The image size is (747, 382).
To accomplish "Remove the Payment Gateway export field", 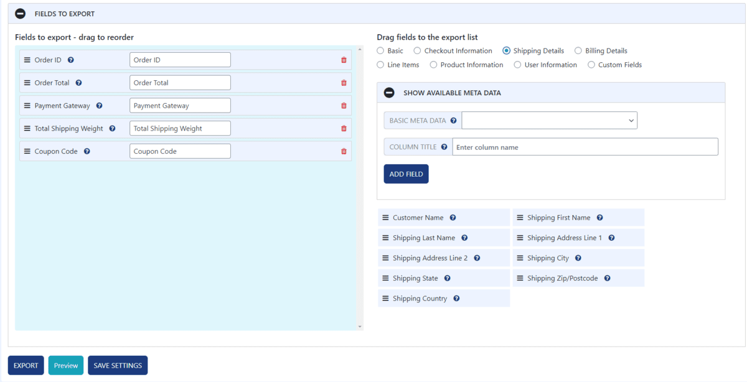I will point(344,106).
